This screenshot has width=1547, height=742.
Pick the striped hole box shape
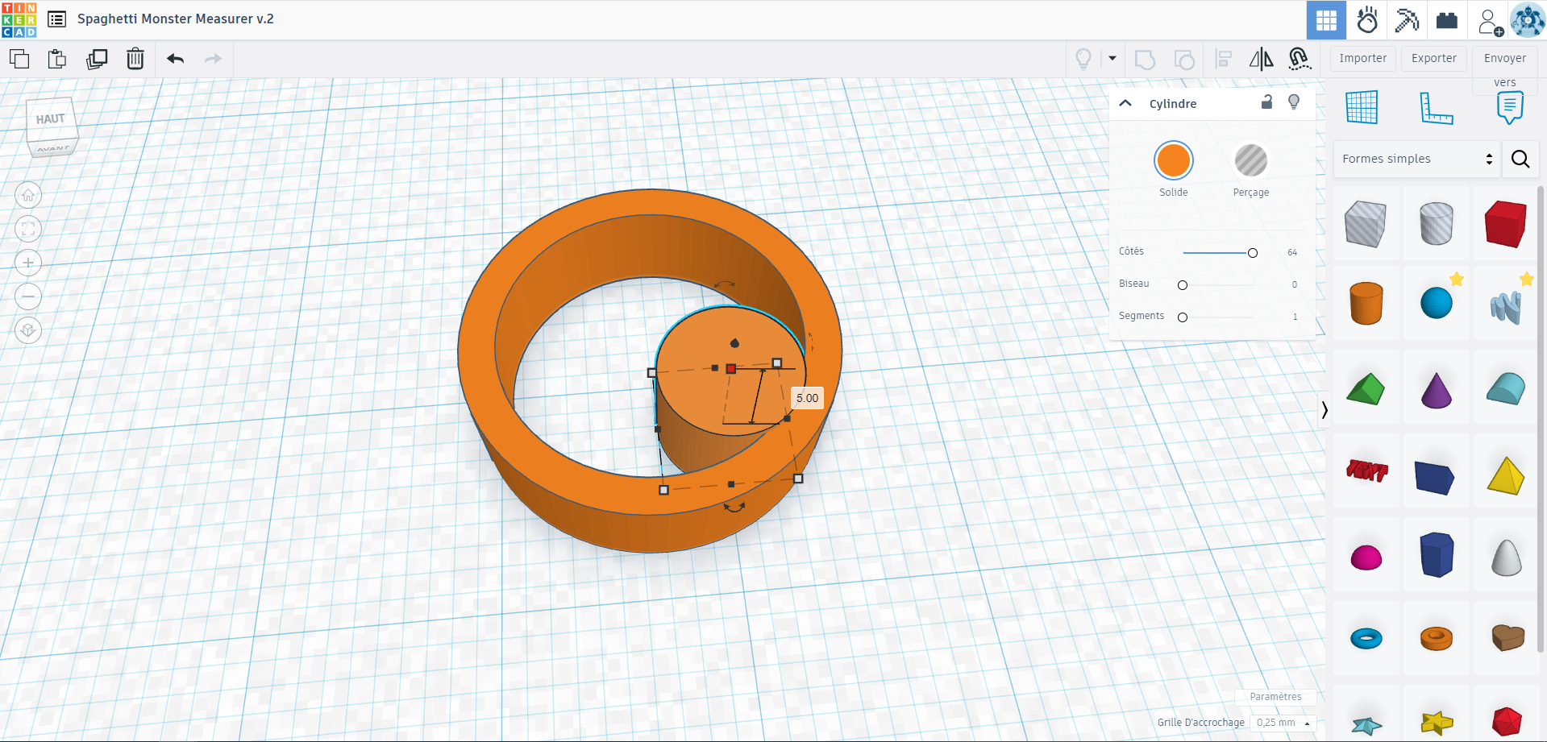point(1366,223)
